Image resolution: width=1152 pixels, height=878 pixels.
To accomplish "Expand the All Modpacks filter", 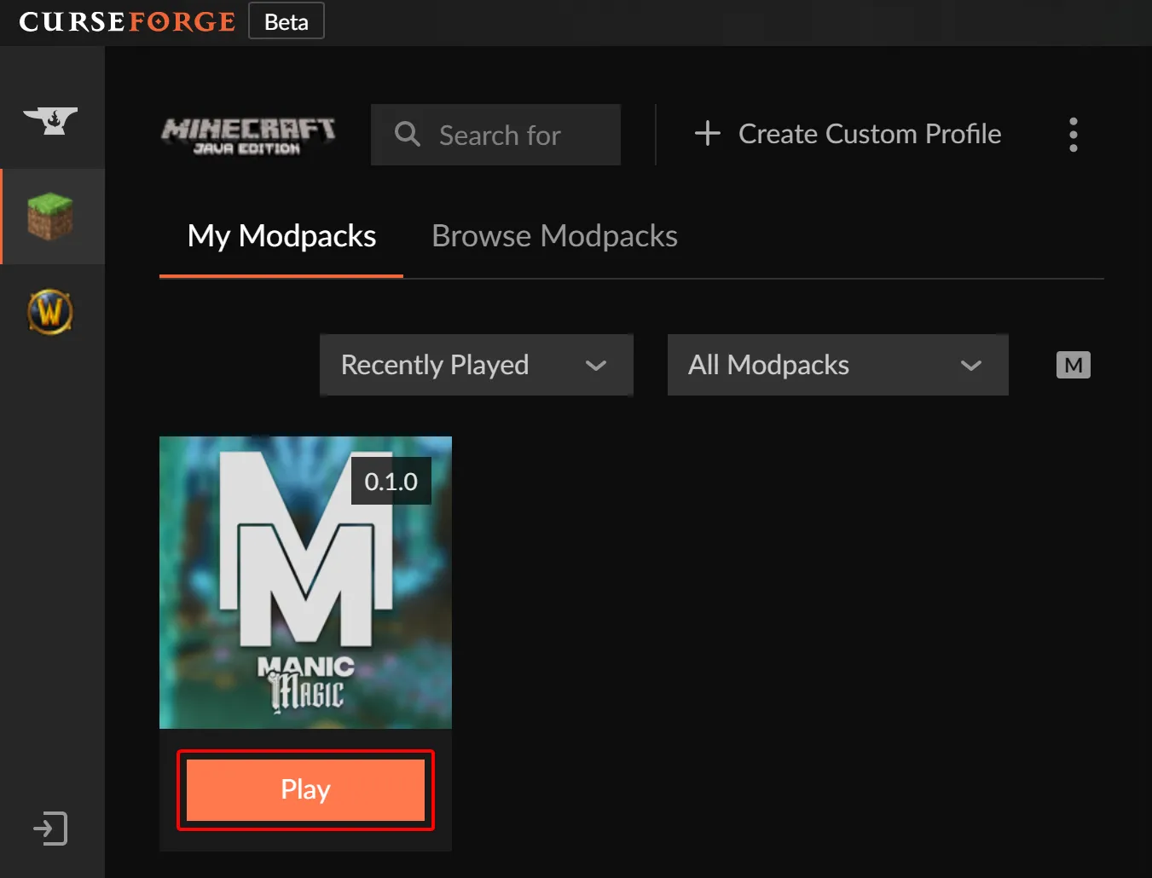I will point(837,365).
